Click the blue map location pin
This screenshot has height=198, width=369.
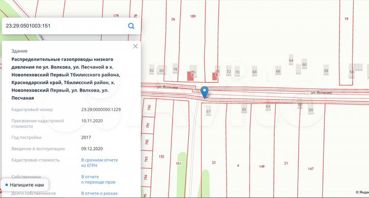204,92
